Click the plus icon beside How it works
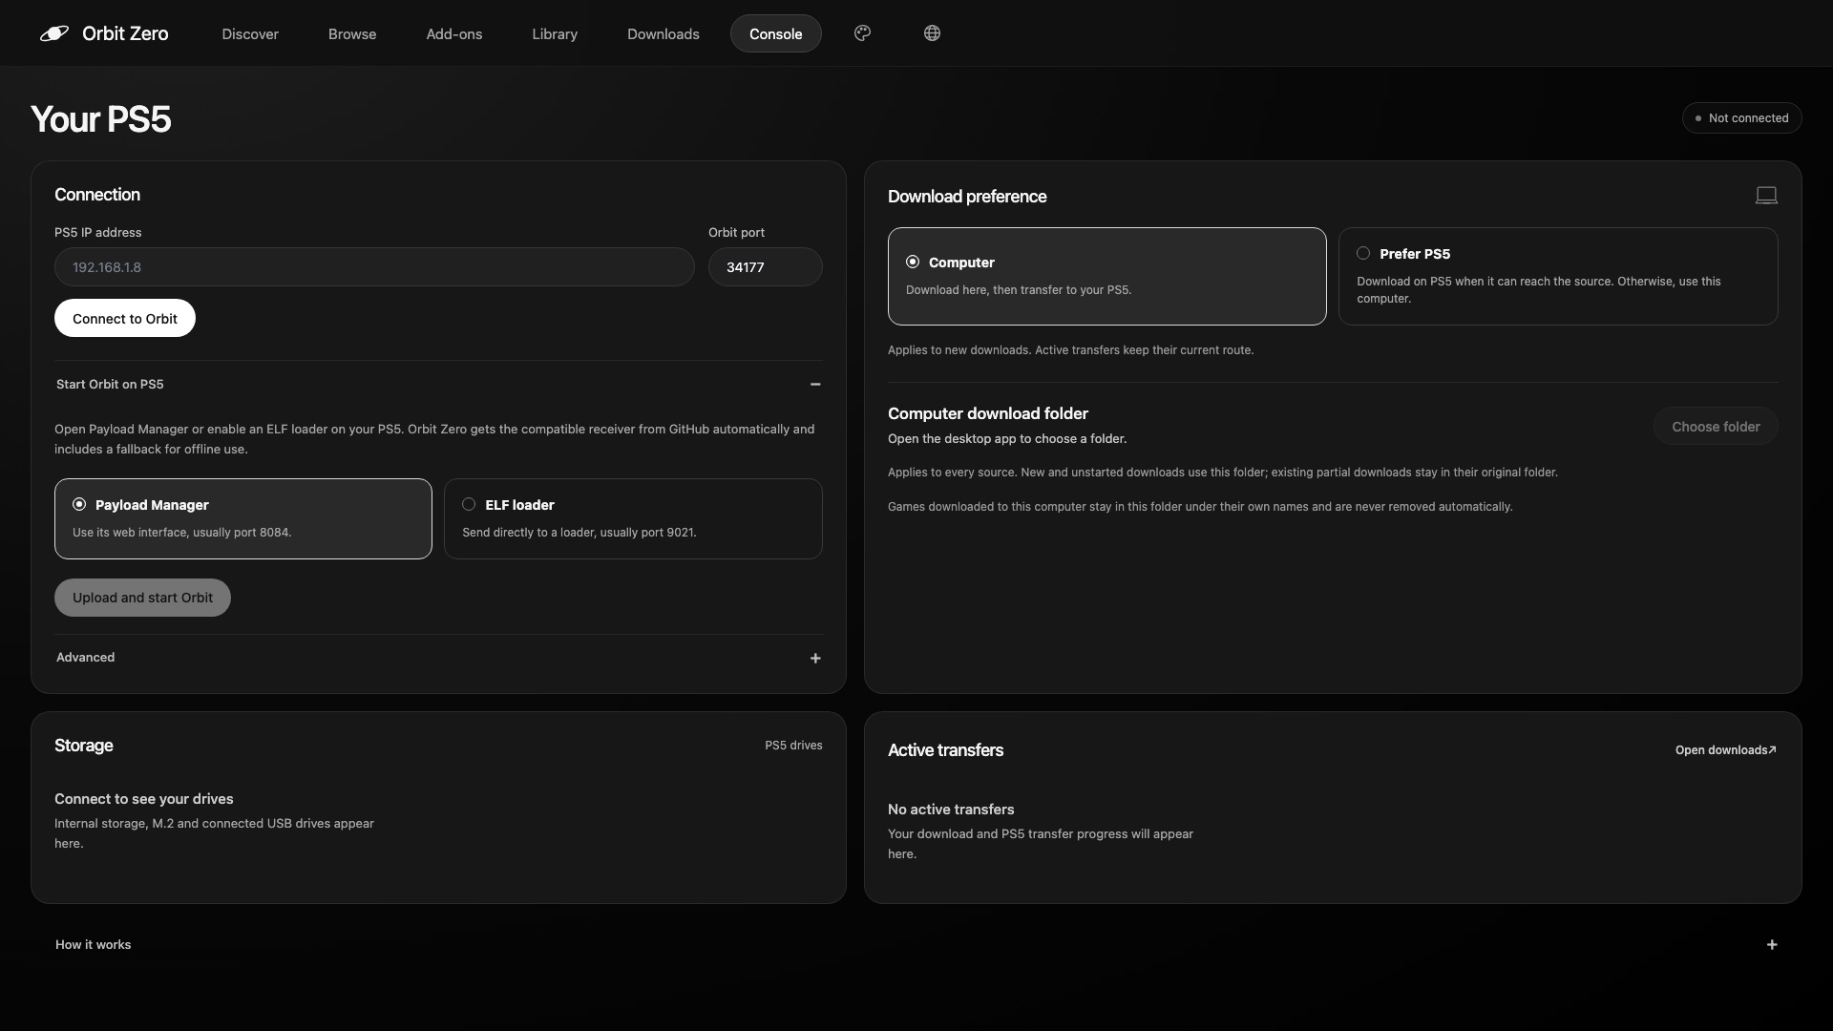Screen dimensions: 1833x1031 (x=1772, y=945)
